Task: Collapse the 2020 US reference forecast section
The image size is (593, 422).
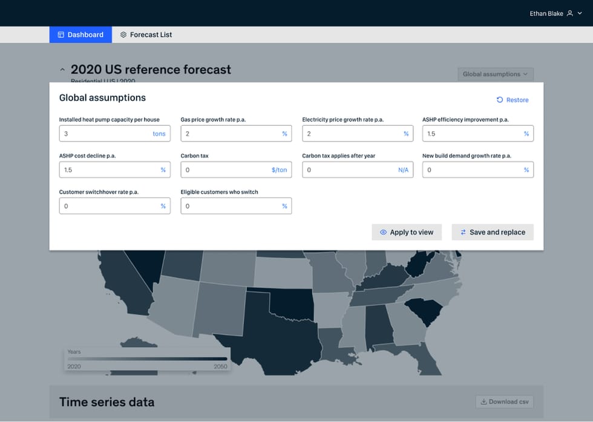Action: [62, 70]
